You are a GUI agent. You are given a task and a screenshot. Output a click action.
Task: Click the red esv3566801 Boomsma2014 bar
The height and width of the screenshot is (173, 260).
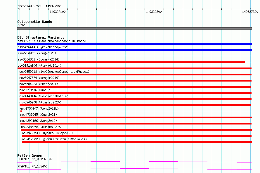pos(134,62)
